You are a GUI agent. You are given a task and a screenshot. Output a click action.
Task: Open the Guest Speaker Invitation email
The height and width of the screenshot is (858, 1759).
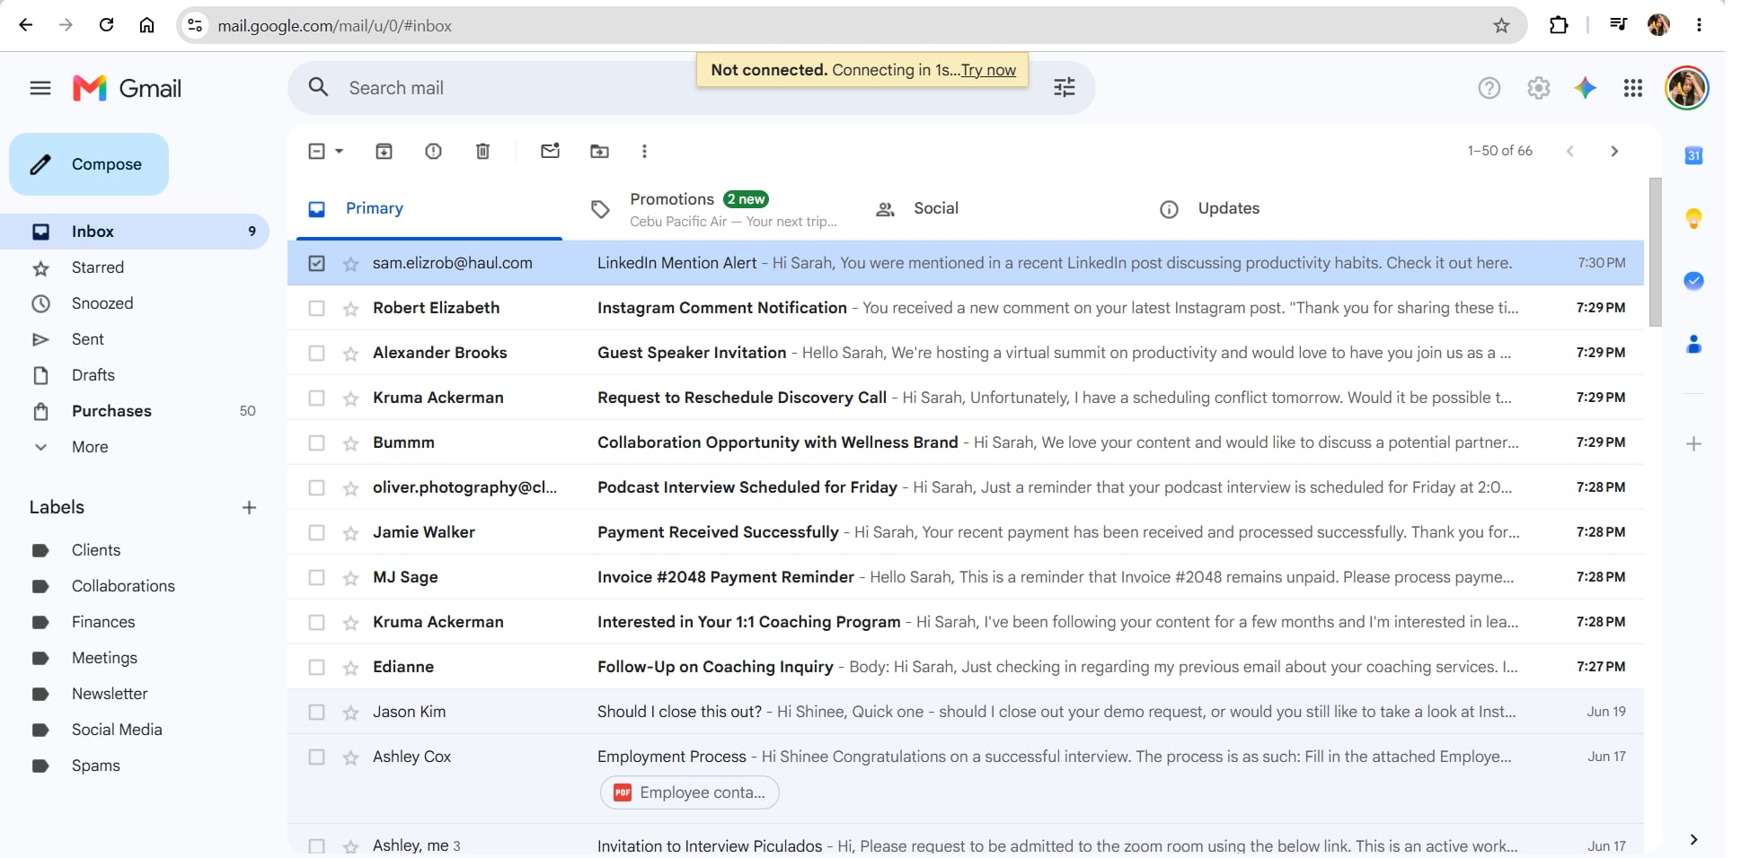coord(965,353)
